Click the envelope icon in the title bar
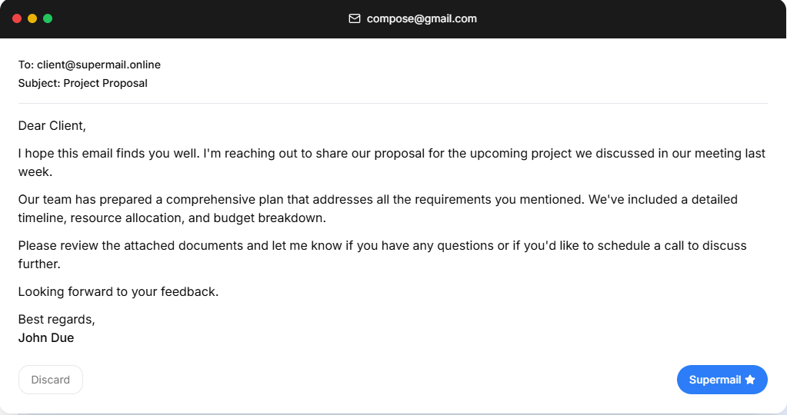 tap(355, 18)
